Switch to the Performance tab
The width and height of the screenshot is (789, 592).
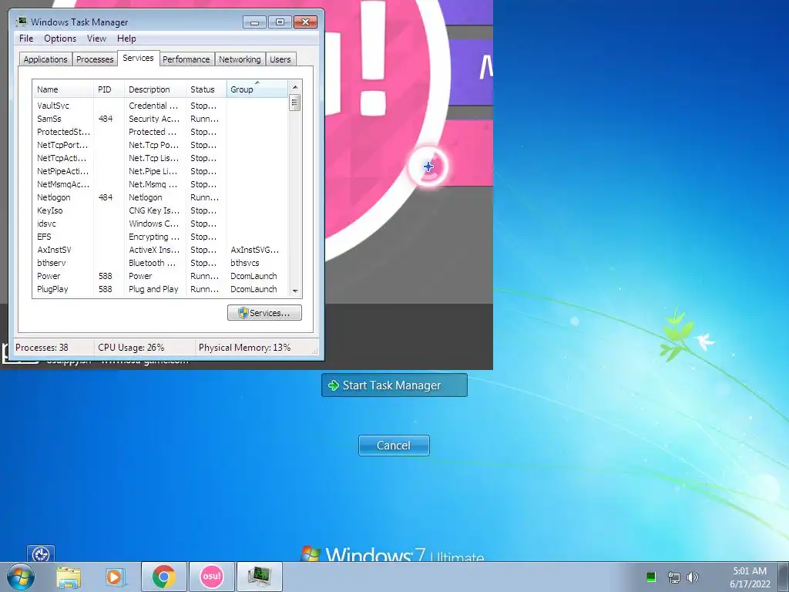[186, 59]
